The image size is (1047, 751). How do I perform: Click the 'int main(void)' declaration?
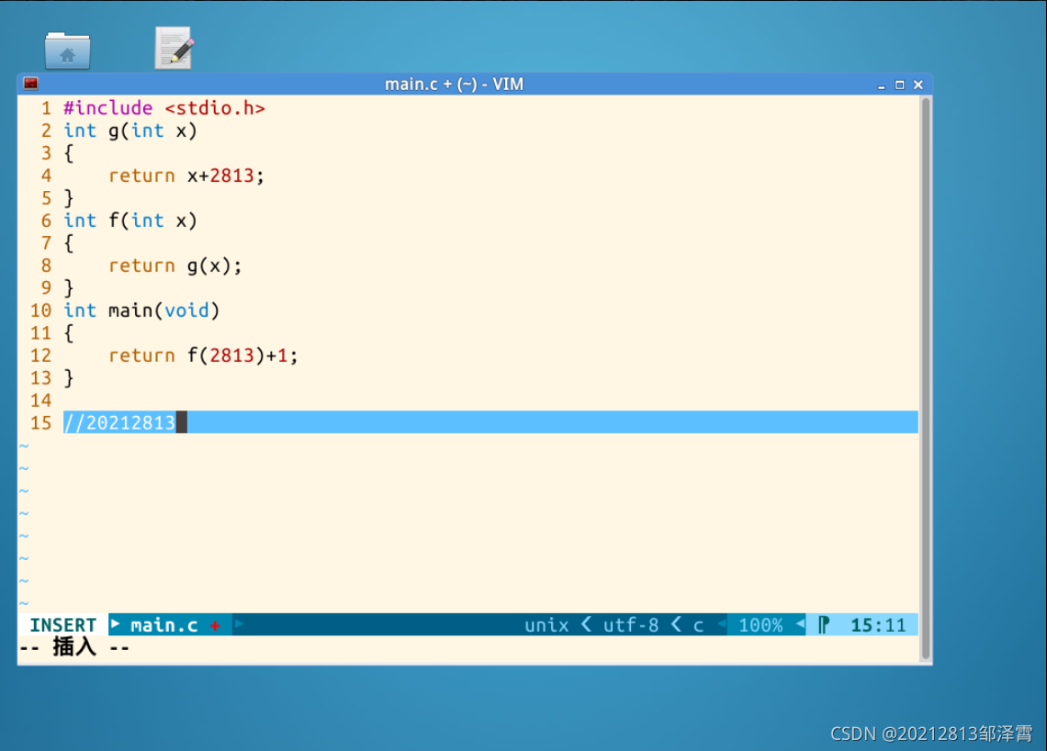[141, 310]
